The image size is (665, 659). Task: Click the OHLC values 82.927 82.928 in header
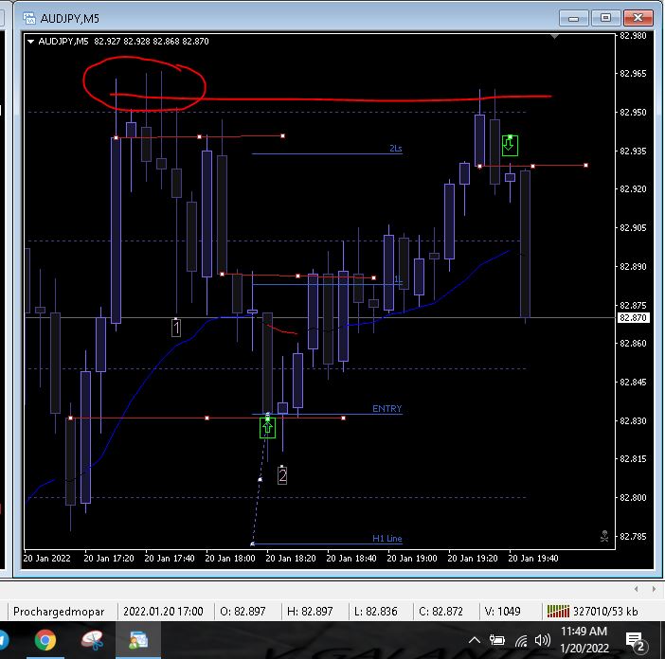point(122,41)
